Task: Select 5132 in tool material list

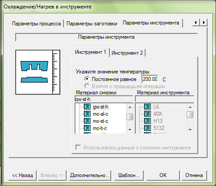Action: [x=159, y=128]
